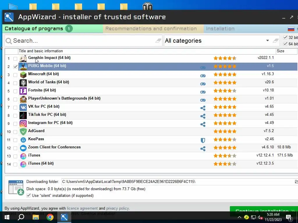Image resolution: width=298 pixels, height=223 pixels.
Task: Toggle the 32 bit filter checkbox
Action: click(285, 37)
